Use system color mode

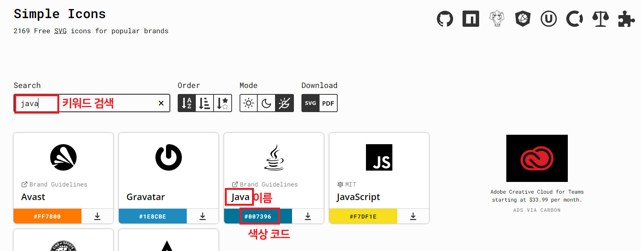point(284,103)
